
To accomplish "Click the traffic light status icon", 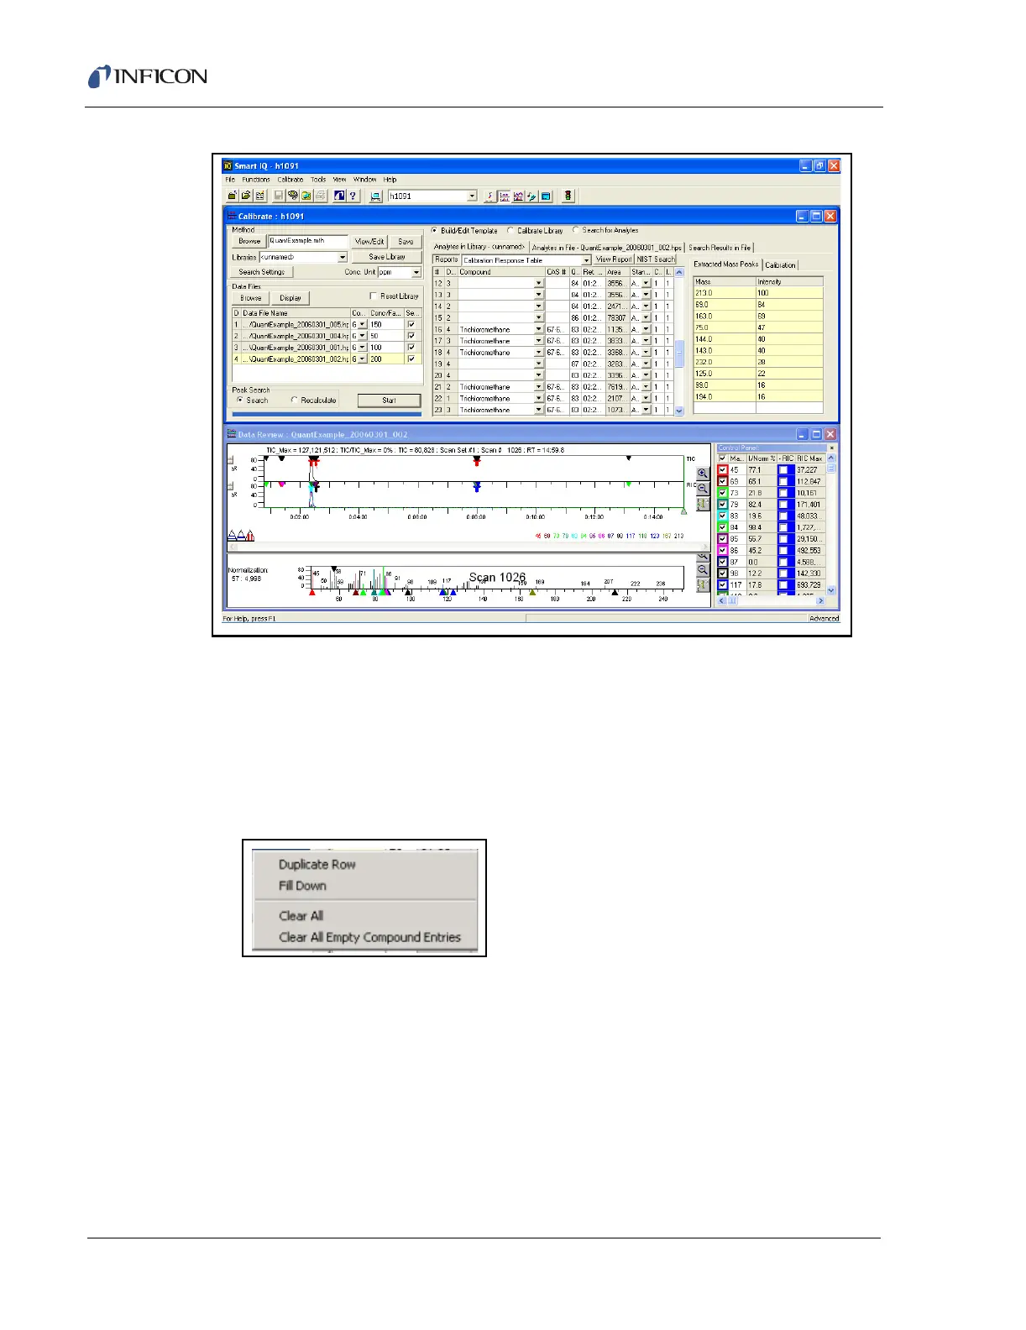I will (568, 196).
